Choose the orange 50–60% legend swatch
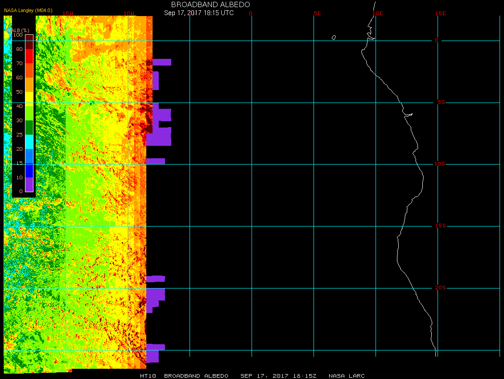Image resolution: width=504 pixels, height=379 pixels. [x=29, y=84]
